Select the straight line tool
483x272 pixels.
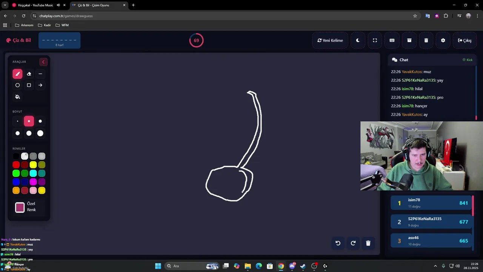40,74
